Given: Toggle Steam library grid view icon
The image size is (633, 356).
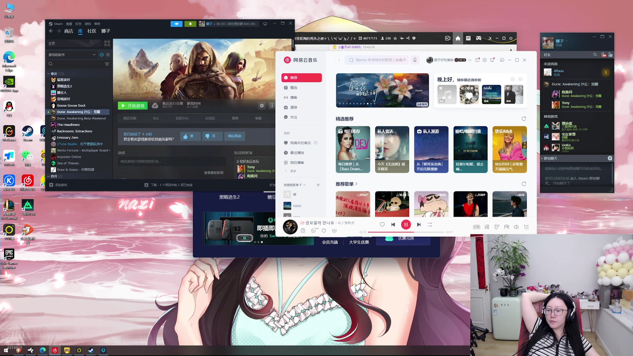Looking at the screenshot, I should (107, 43).
